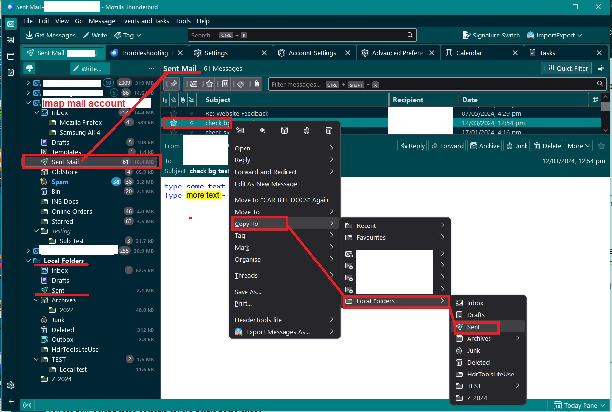Click Get Messages in main toolbar

pyautogui.click(x=50, y=35)
